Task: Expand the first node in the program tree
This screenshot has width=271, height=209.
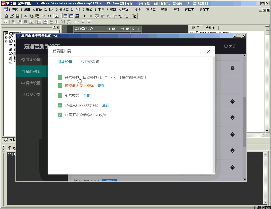Action: [x=6, y=37]
